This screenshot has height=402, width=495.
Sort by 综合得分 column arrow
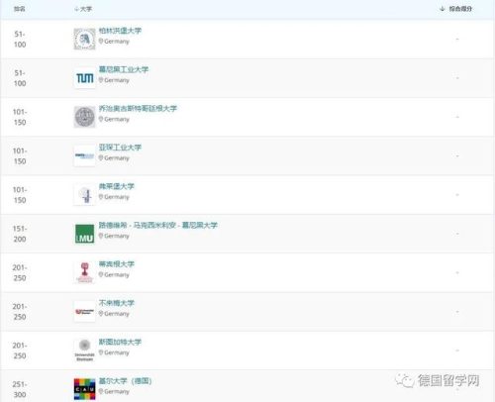point(443,9)
